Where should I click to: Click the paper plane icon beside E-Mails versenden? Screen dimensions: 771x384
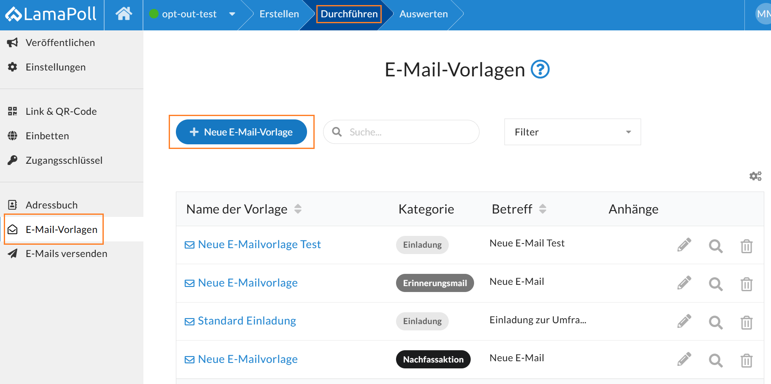coord(13,254)
